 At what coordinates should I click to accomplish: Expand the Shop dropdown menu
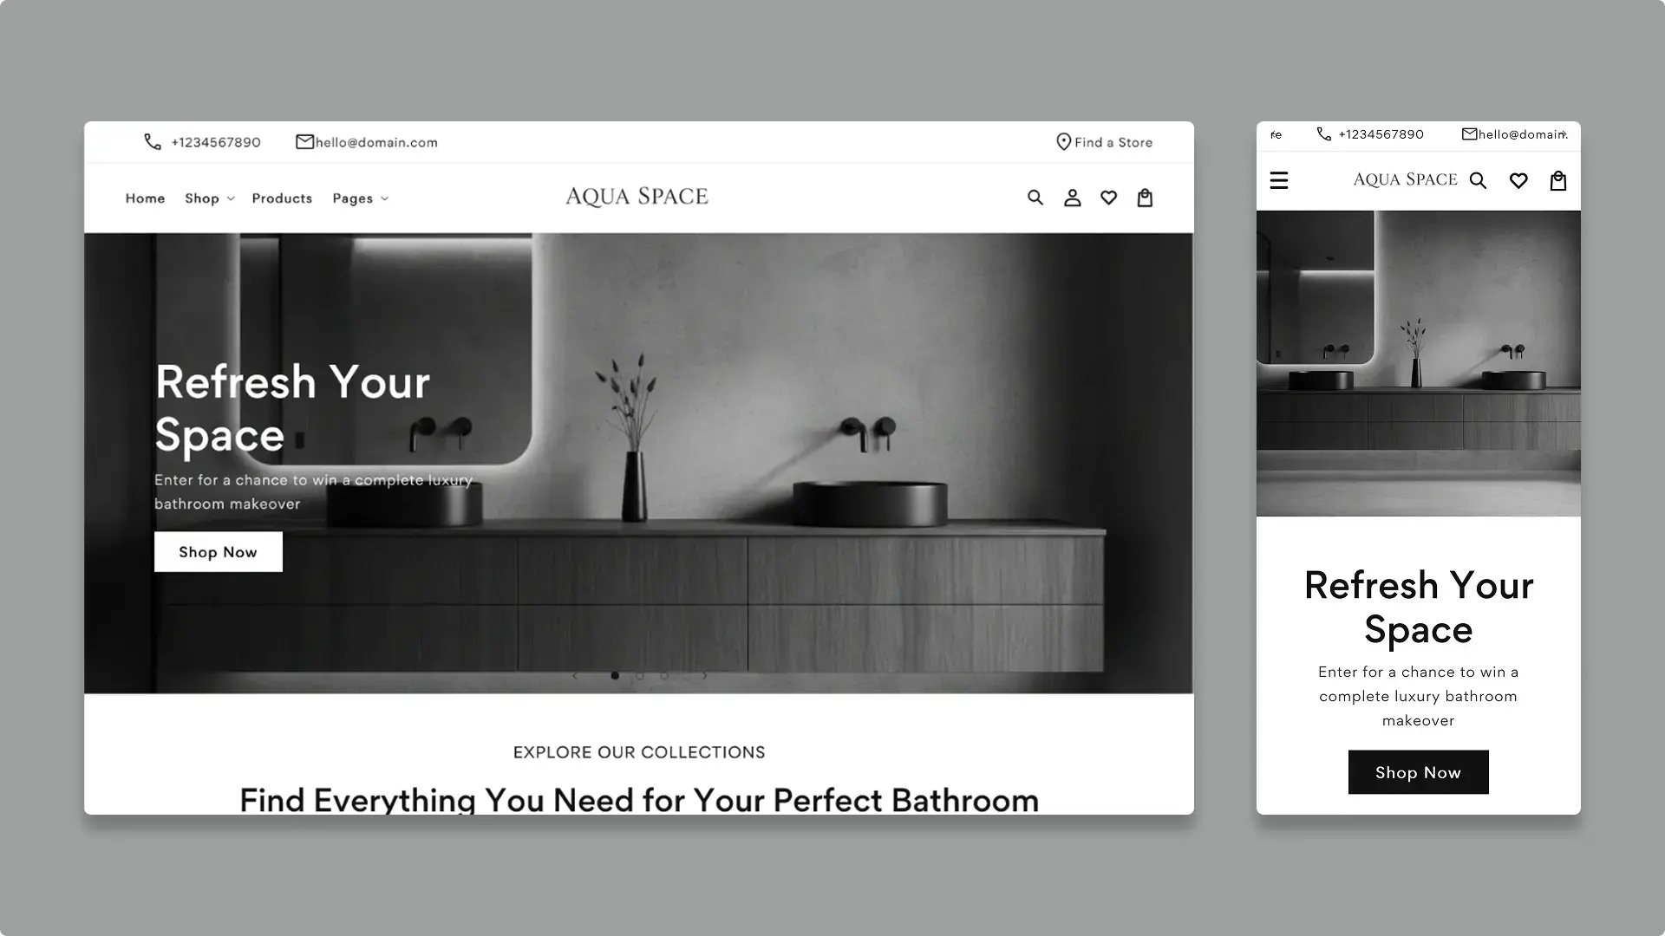pos(209,198)
